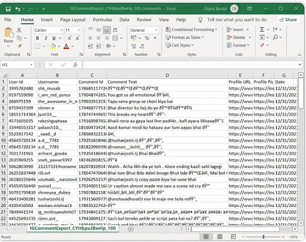Change text orientation
Screen dimensions: 306x242
click(108, 46)
